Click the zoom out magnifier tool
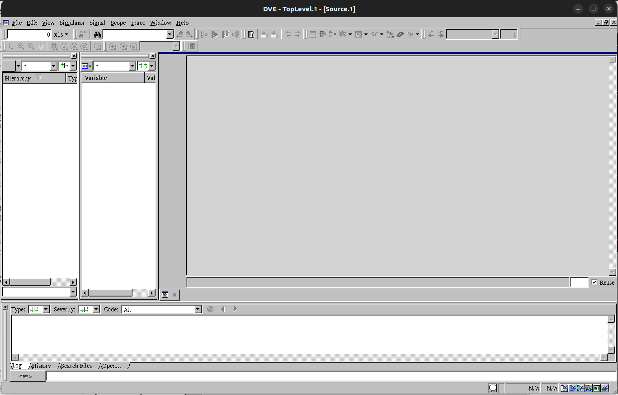This screenshot has width=618, height=395. 31,46
